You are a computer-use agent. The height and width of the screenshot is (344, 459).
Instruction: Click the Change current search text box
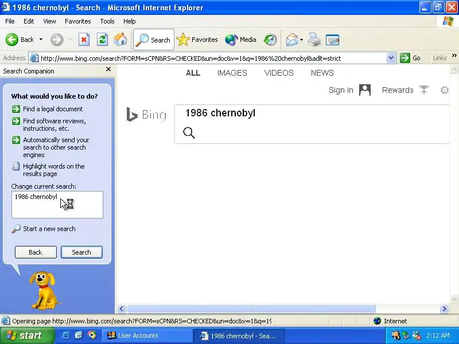[x=57, y=205]
